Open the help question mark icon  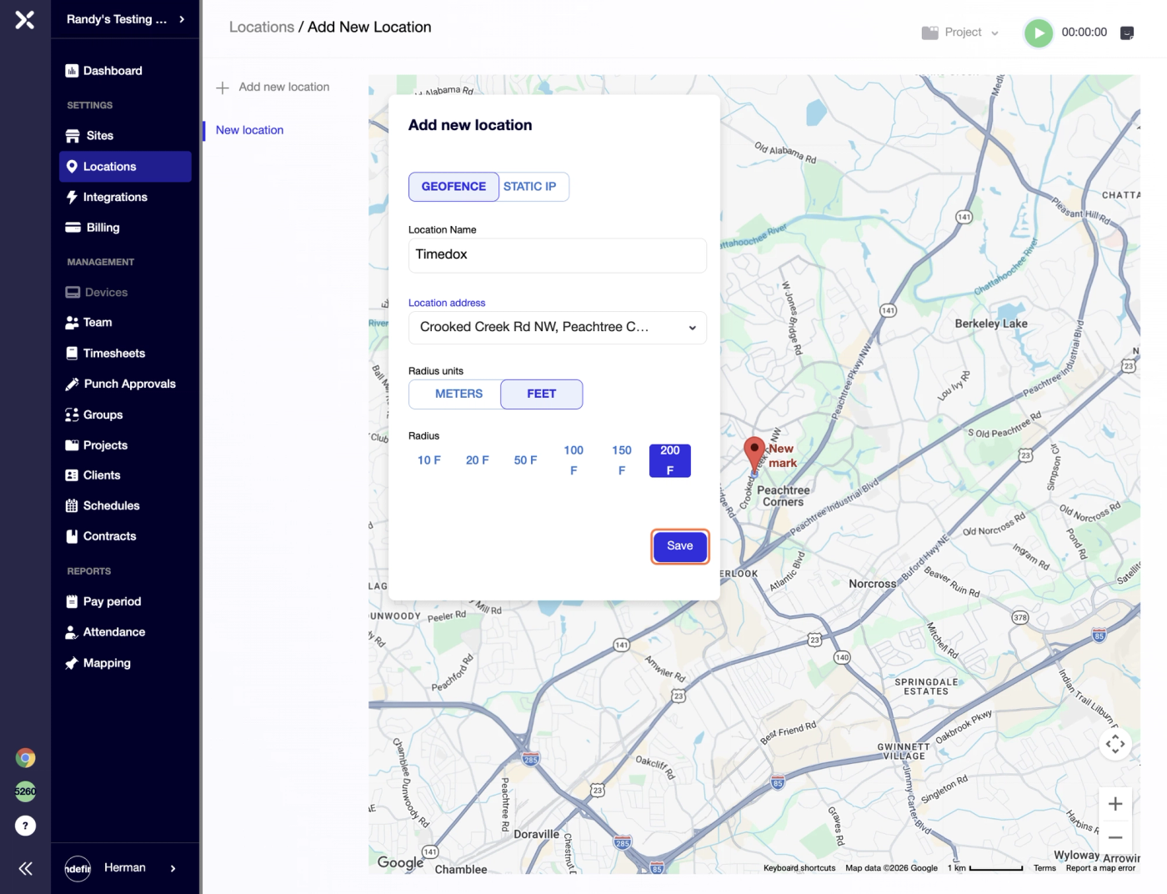(x=25, y=826)
